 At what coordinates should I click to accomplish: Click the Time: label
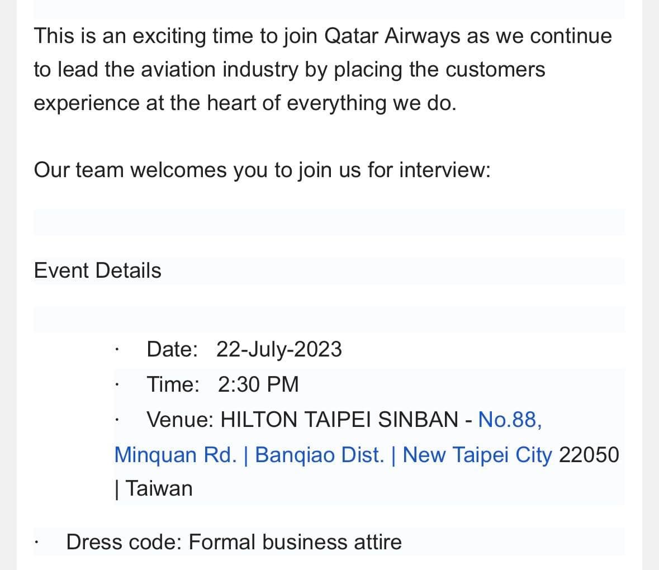tap(173, 384)
